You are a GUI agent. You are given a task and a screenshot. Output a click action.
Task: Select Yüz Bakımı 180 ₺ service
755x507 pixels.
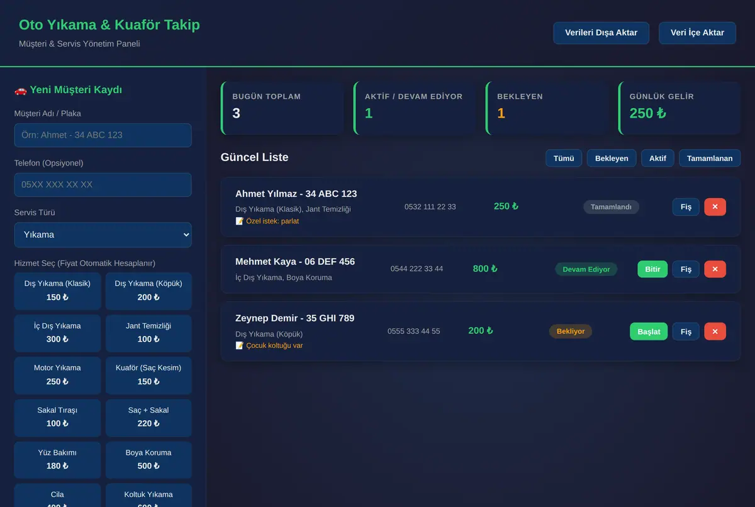pos(57,459)
